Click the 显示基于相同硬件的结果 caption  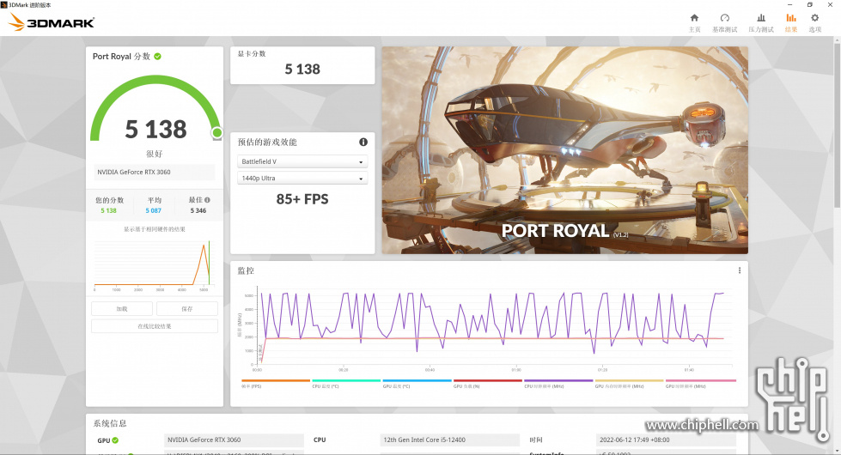click(x=155, y=229)
